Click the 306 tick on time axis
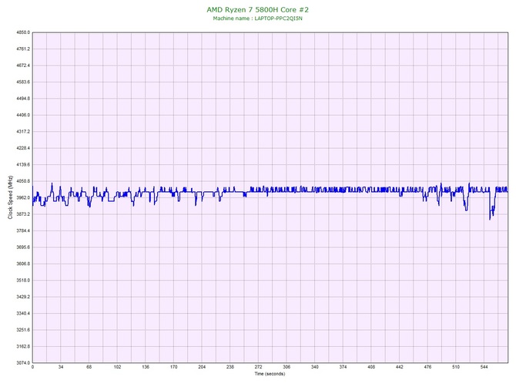Image resolution: width=516 pixels, height=387 pixels. tap(286, 367)
